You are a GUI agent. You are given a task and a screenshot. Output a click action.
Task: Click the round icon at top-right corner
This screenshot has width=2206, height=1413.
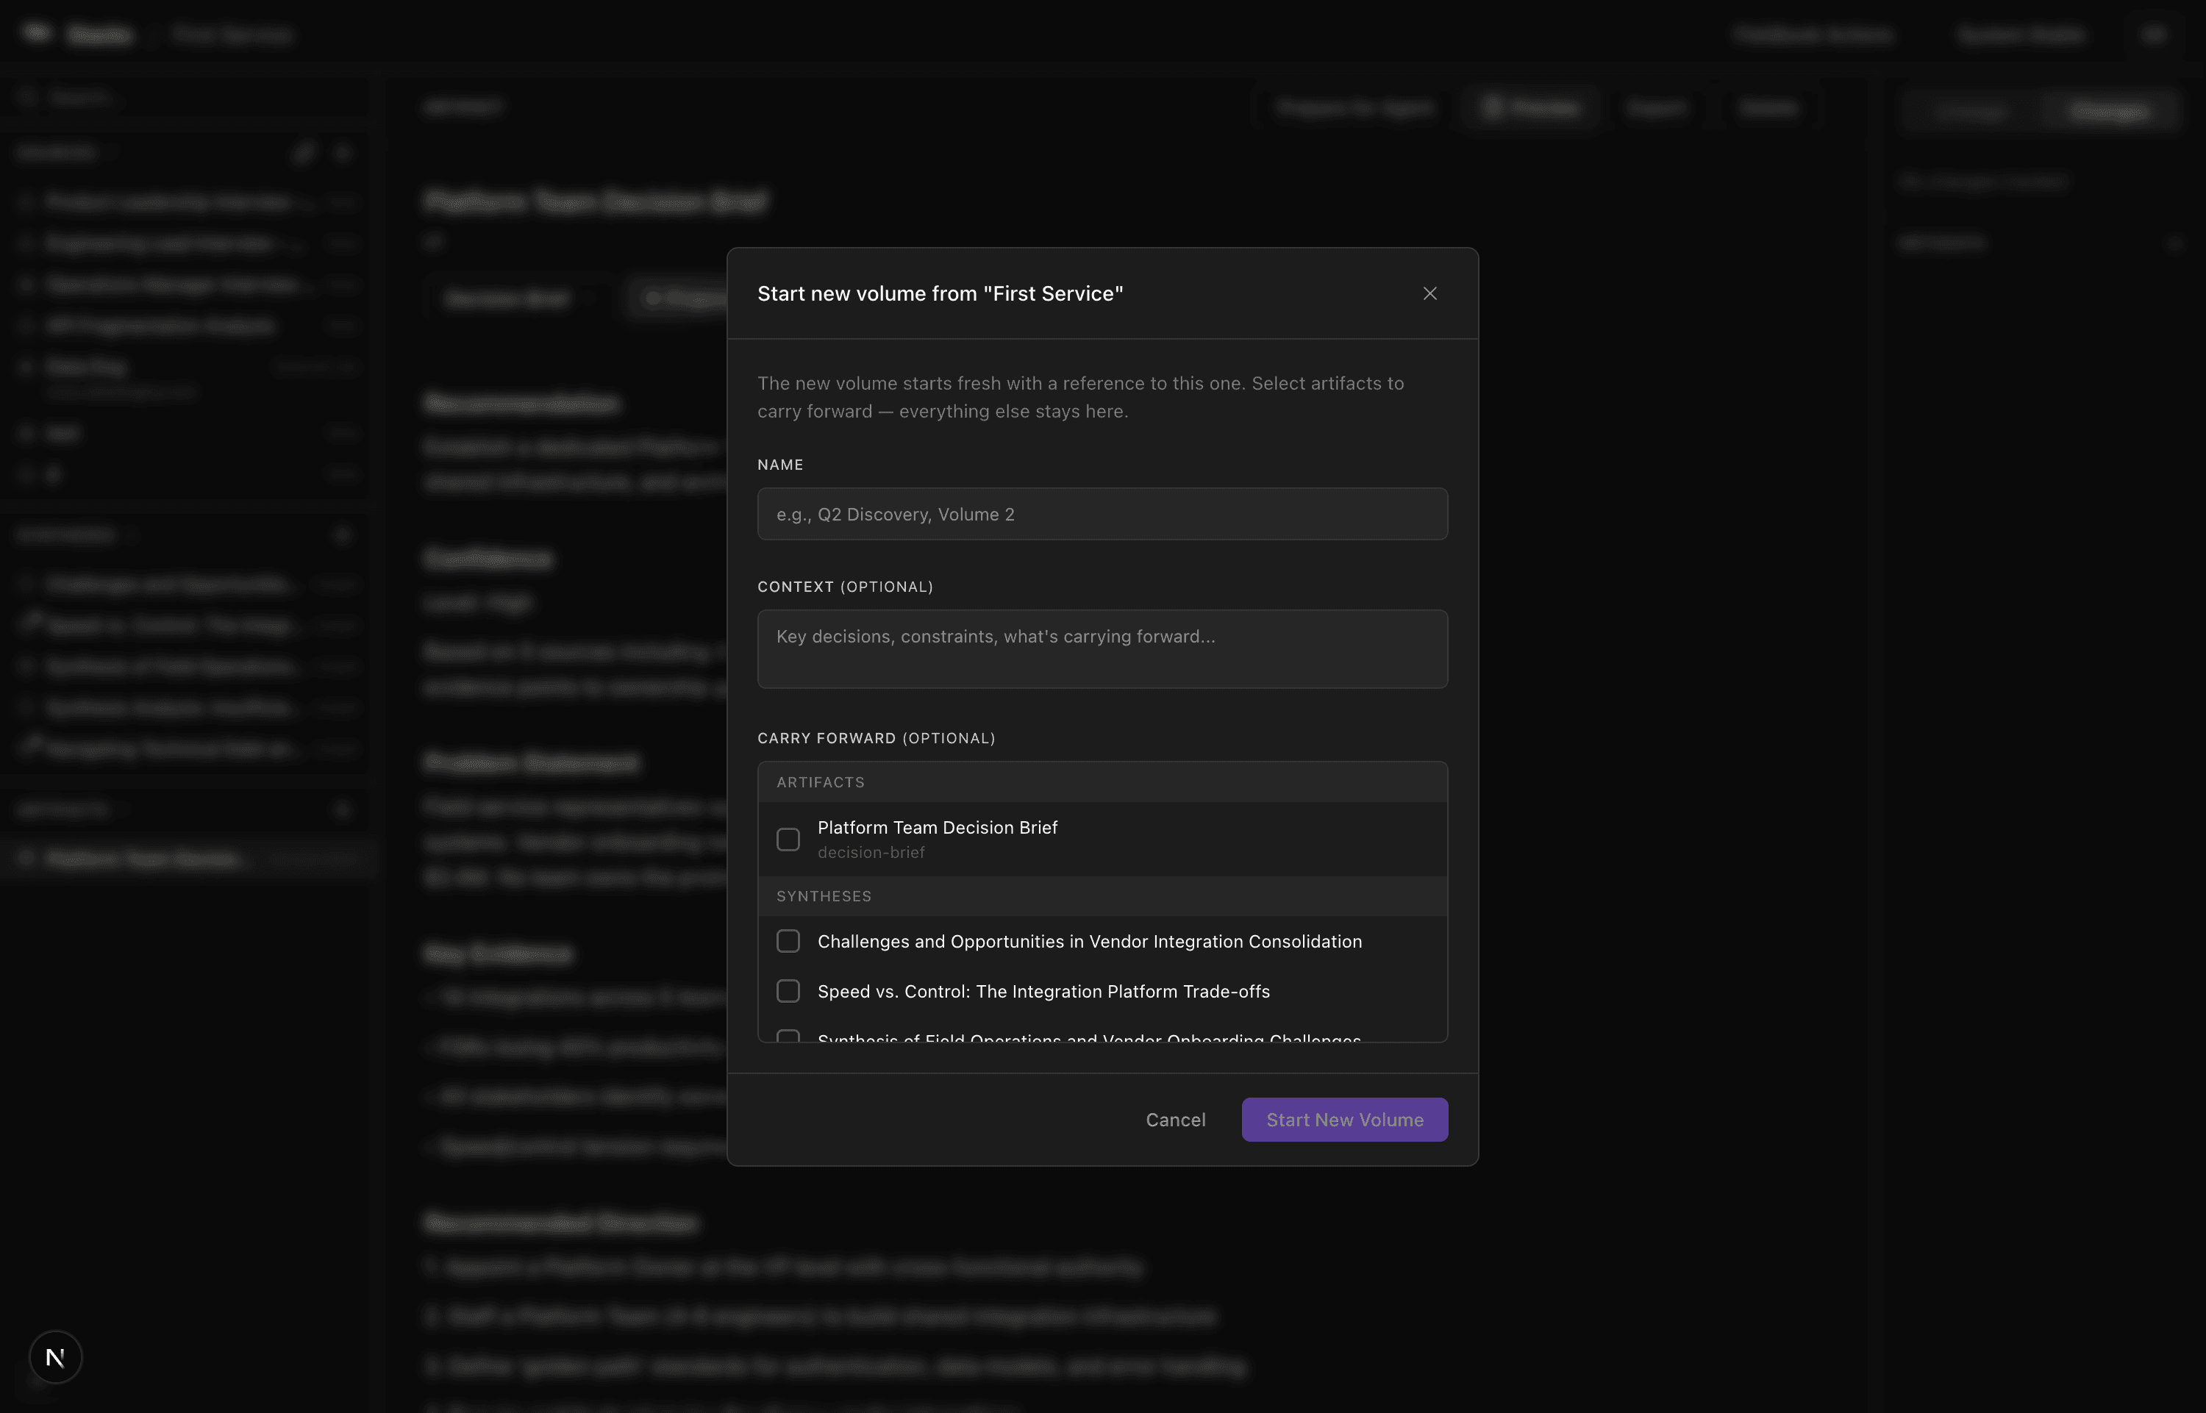pos(2154,35)
